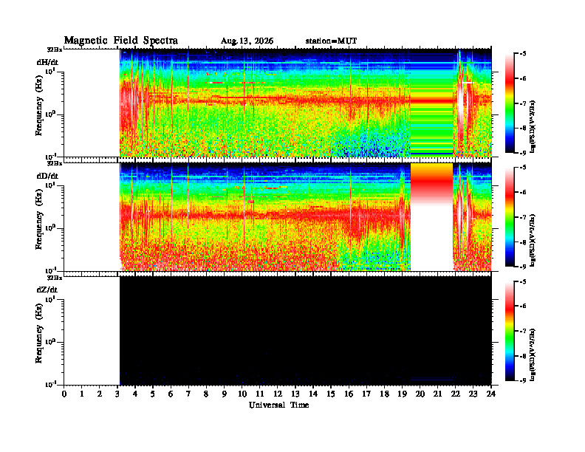Viewport: 585px width, 452px height.
Task: Click the 'Magnetic Field Spectra' title
Action: 121,41
